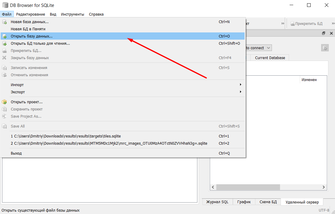Viewport: 335px width, 214px height.
Task: Choose Открыть проект from the menu
Action: (123, 102)
